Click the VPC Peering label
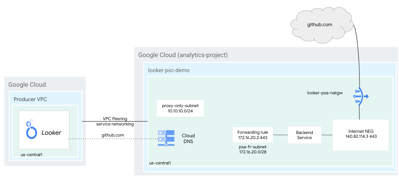This screenshot has height=178, width=399. tap(115, 119)
